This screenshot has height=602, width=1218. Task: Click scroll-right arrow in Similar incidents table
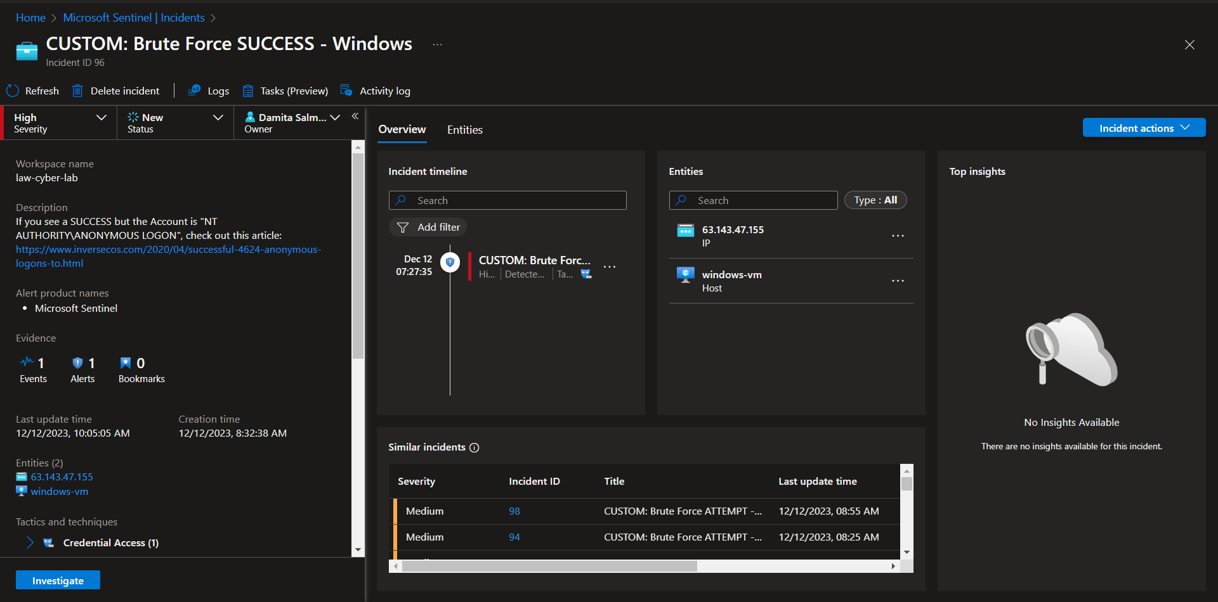point(893,566)
